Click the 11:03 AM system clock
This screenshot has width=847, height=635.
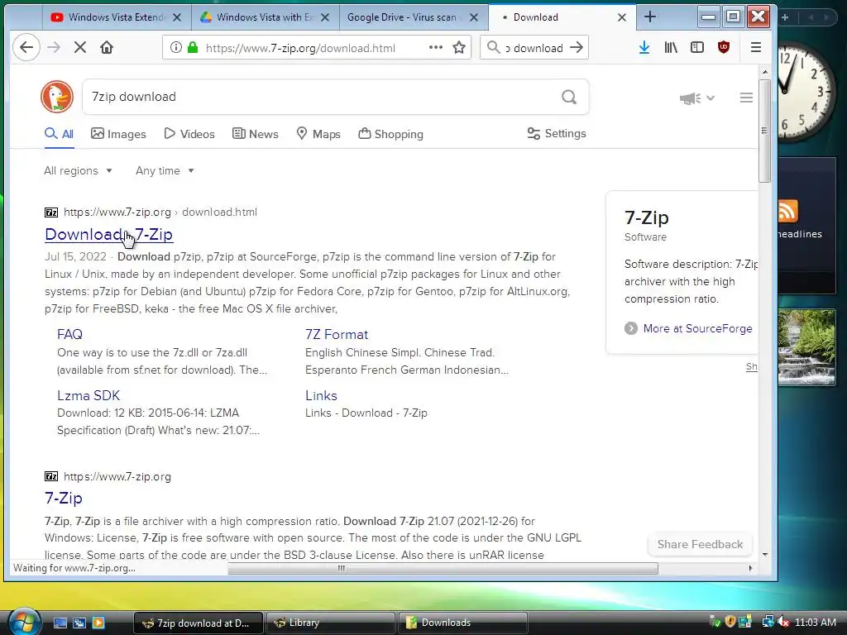click(815, 622)
